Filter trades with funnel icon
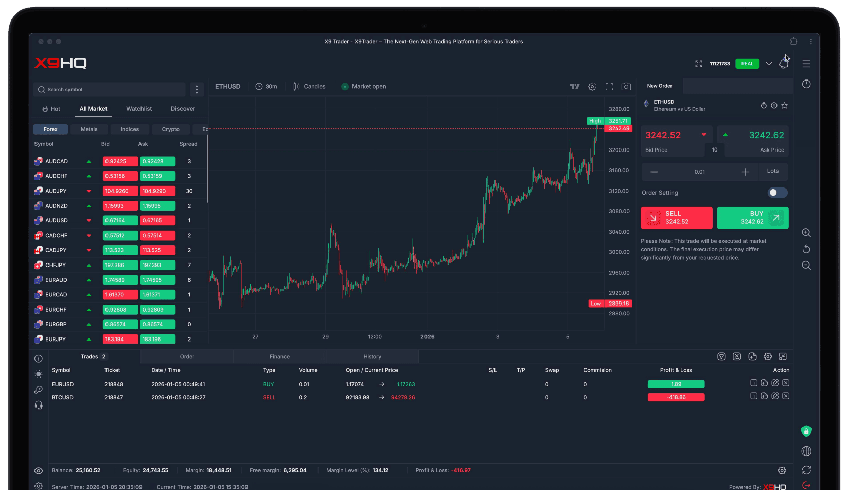Image resolution: width=848 pixels, height=490 pixels. click(721, 357)
